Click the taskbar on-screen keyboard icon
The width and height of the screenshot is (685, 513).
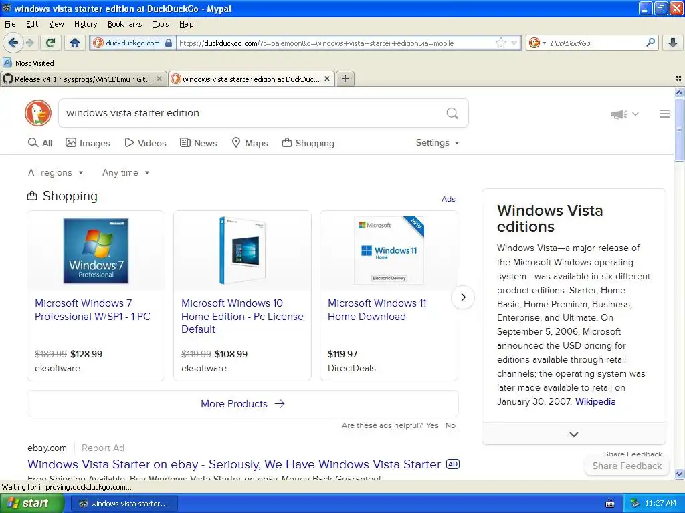(x=610, y=504)
